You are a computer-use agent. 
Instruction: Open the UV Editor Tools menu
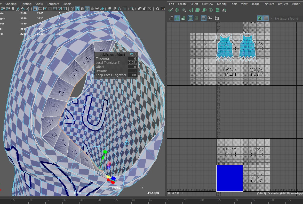(x=233, y=4)
